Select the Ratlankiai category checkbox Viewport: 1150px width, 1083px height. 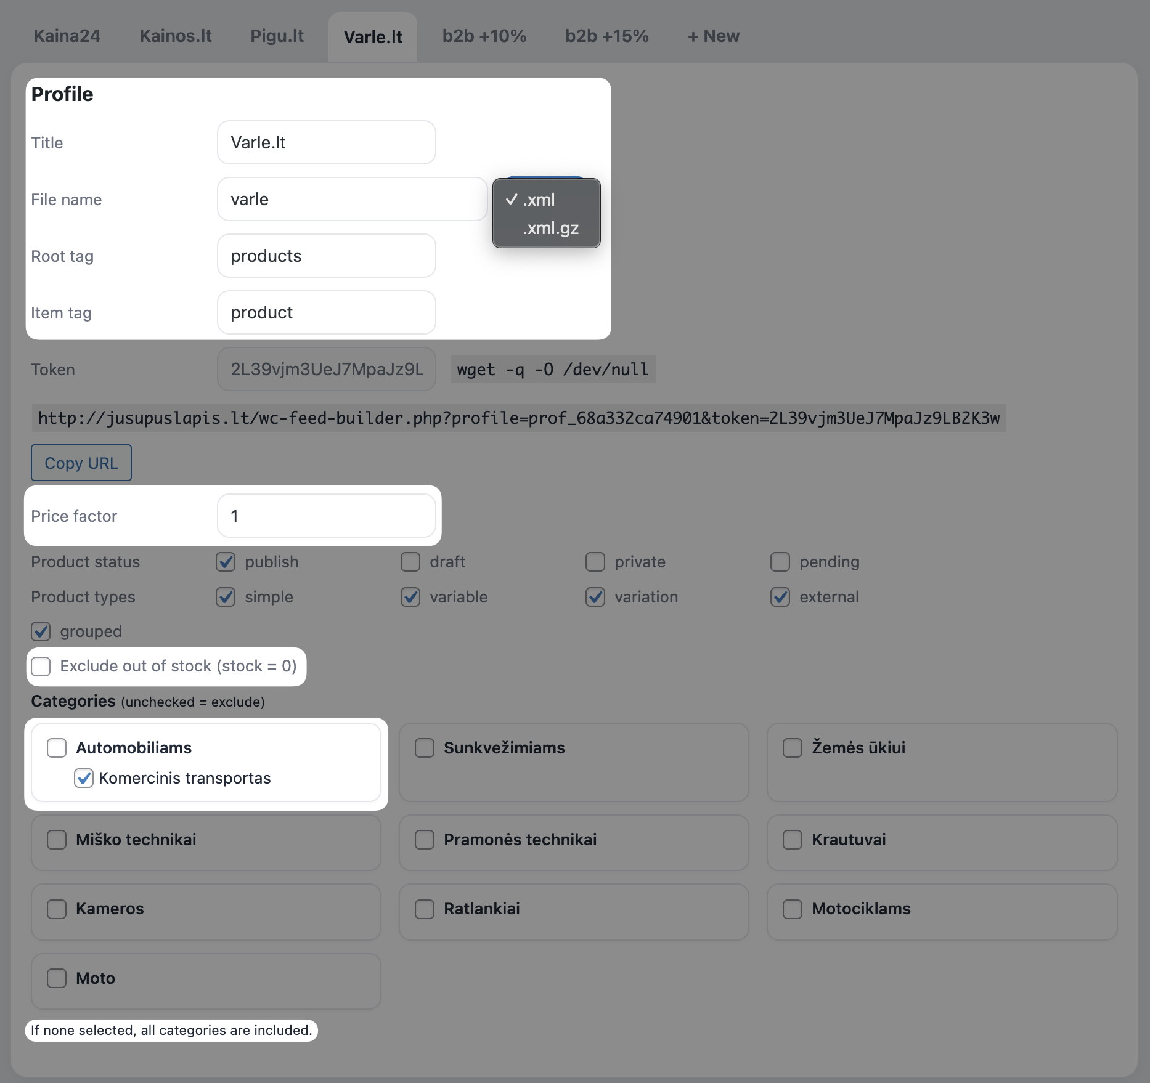(425, 909)
